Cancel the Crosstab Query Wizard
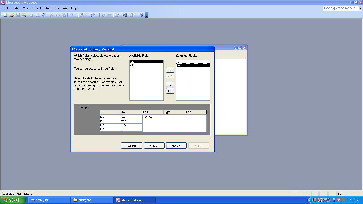The width and height of the screenshot is (363, 204). pos(131,146)
